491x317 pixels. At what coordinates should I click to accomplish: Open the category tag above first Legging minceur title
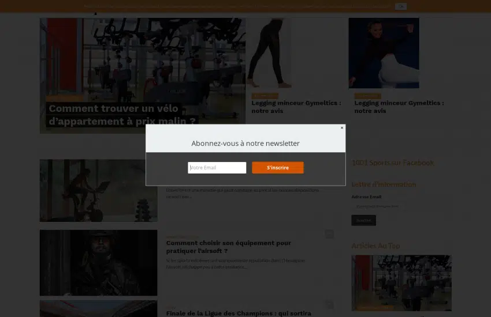pyautogui.click(x=265, y=96)
